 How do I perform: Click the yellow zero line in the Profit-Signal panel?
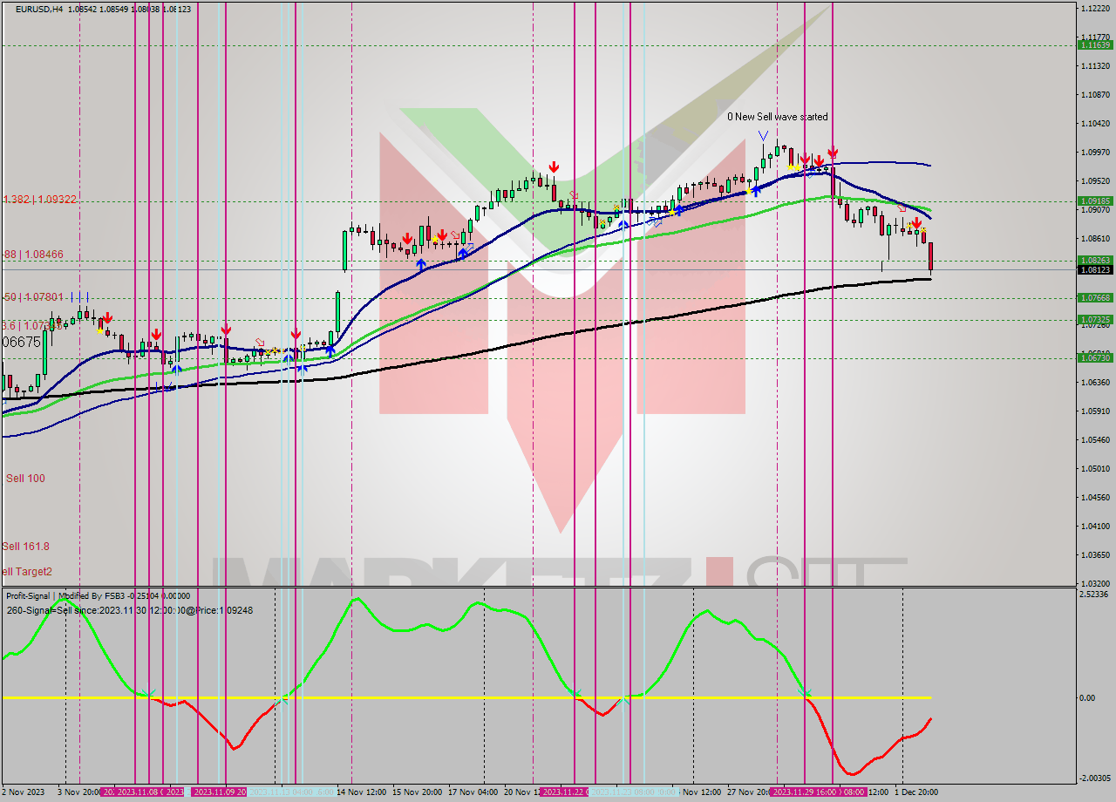[436, 698]
